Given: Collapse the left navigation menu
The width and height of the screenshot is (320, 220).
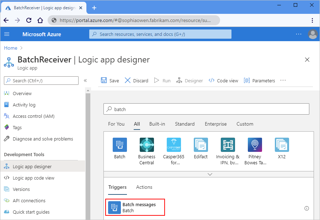Looking at the screenshot, I should pos(85,81).
